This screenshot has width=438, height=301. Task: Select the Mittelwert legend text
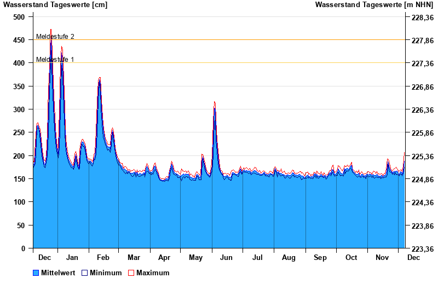(x=58, y=273)
